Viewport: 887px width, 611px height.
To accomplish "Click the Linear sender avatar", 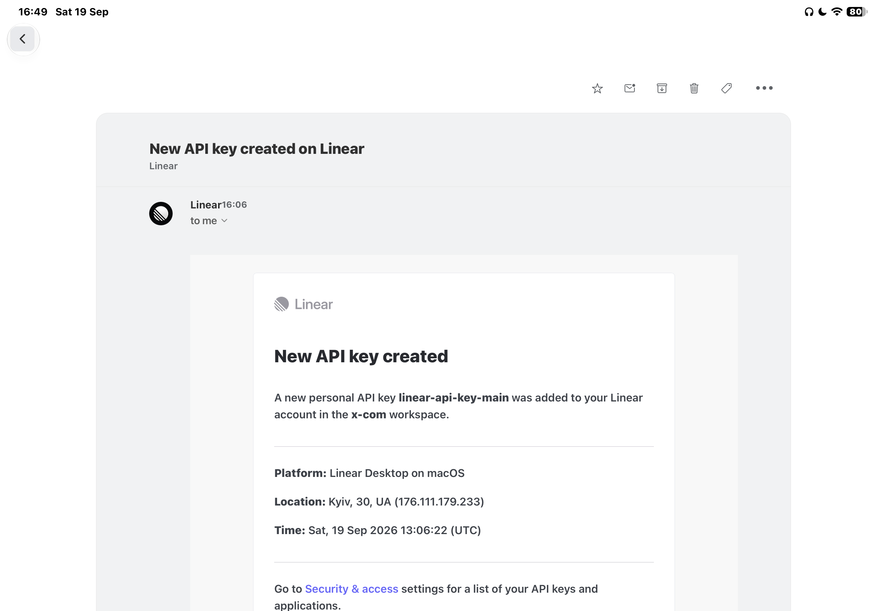I will [161, 214].
